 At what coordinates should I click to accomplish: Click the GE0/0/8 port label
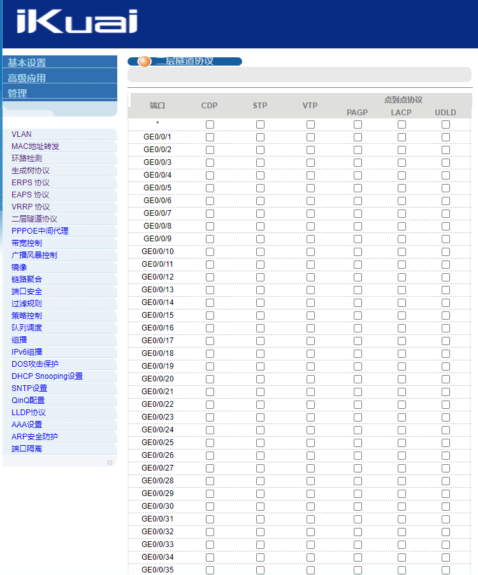(x=157, y=226)
